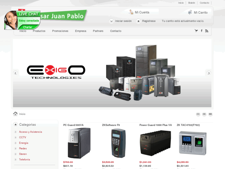Open the PC Guard 500VA product title
Viewport: 225px width, 169px height.
[x=73, y=125]
